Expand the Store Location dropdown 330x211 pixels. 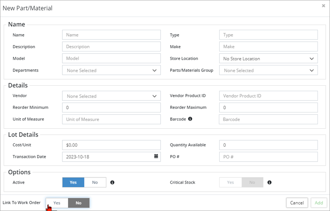[268, 59]
